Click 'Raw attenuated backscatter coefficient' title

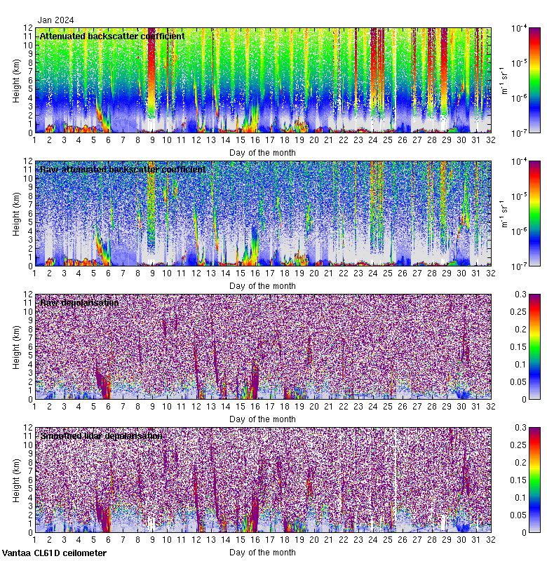[x=123, y=169]
